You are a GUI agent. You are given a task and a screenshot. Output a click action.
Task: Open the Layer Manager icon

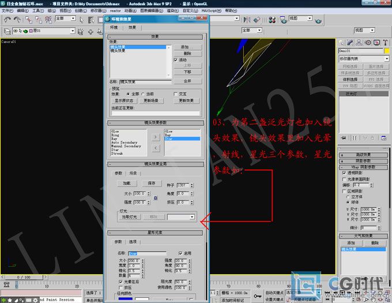7,32
